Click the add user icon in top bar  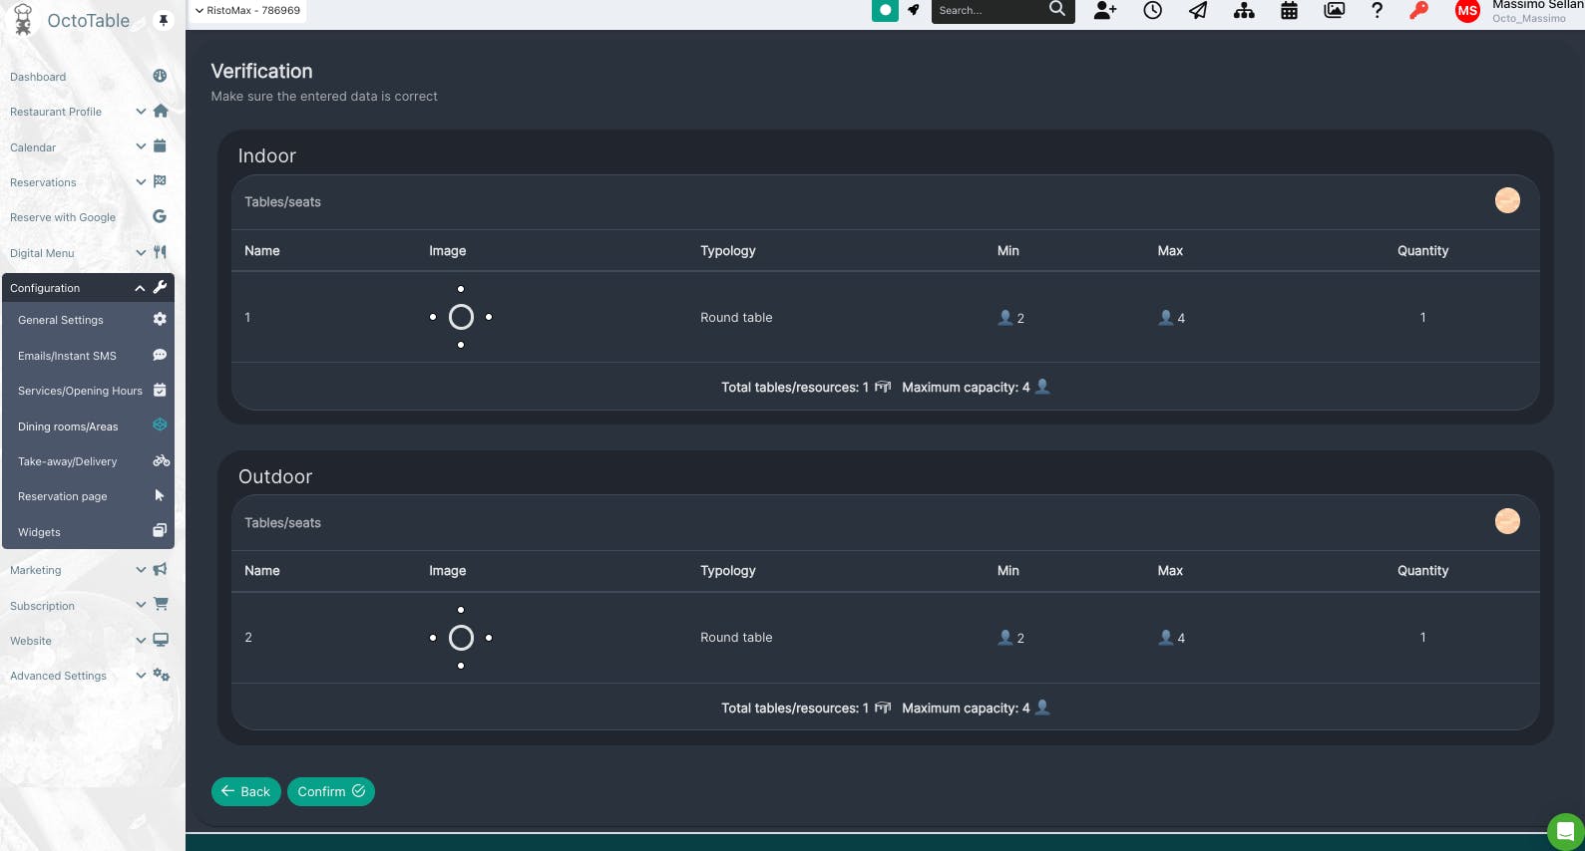[1105, 11]
